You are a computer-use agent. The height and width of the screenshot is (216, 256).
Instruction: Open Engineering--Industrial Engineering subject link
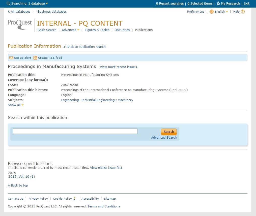[x=88, y=100]
